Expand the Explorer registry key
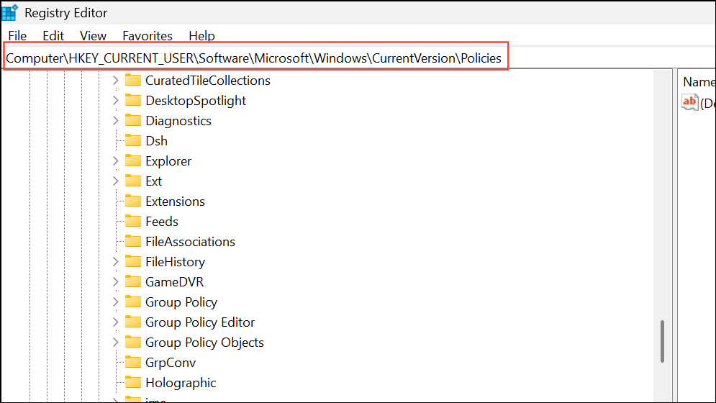 [116, 161]
